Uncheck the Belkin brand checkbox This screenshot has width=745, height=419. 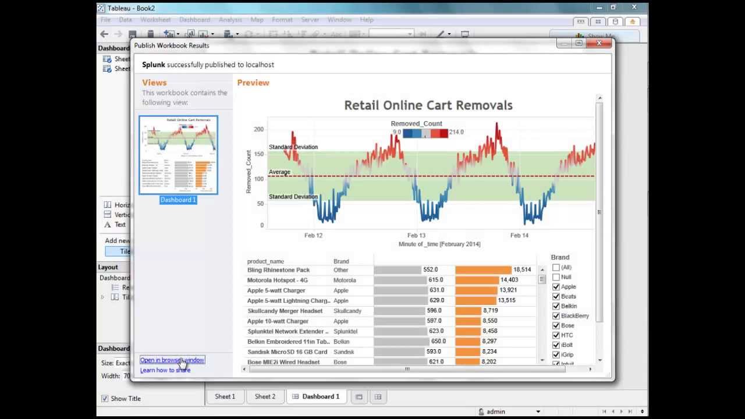click(556, 306)
